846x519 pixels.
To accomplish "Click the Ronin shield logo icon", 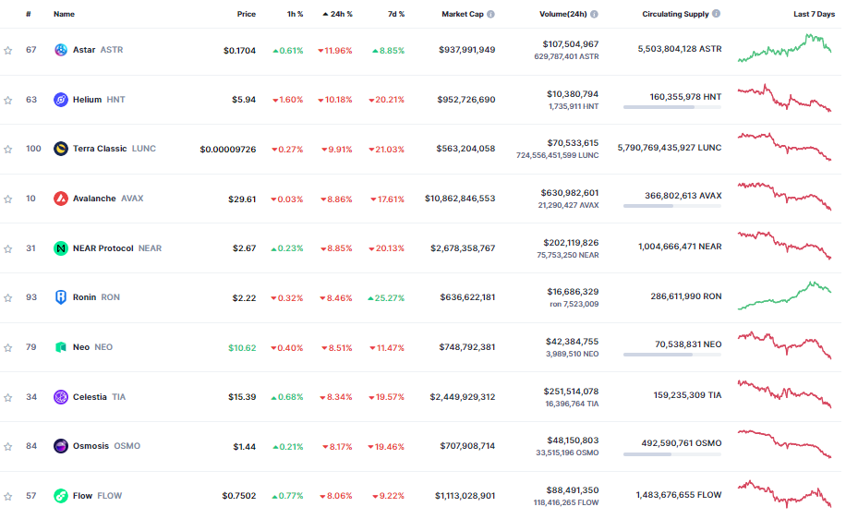I will pos(61,297).
